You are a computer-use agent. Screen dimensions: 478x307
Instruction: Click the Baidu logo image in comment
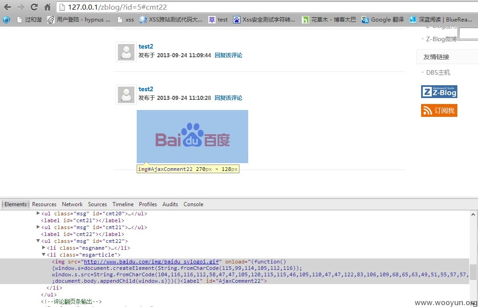[192, 137]
